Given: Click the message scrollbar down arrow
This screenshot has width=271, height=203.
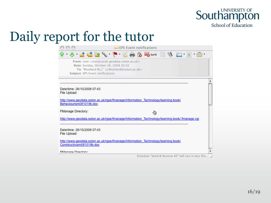Looking at the screenshot, I should (210, 151).
